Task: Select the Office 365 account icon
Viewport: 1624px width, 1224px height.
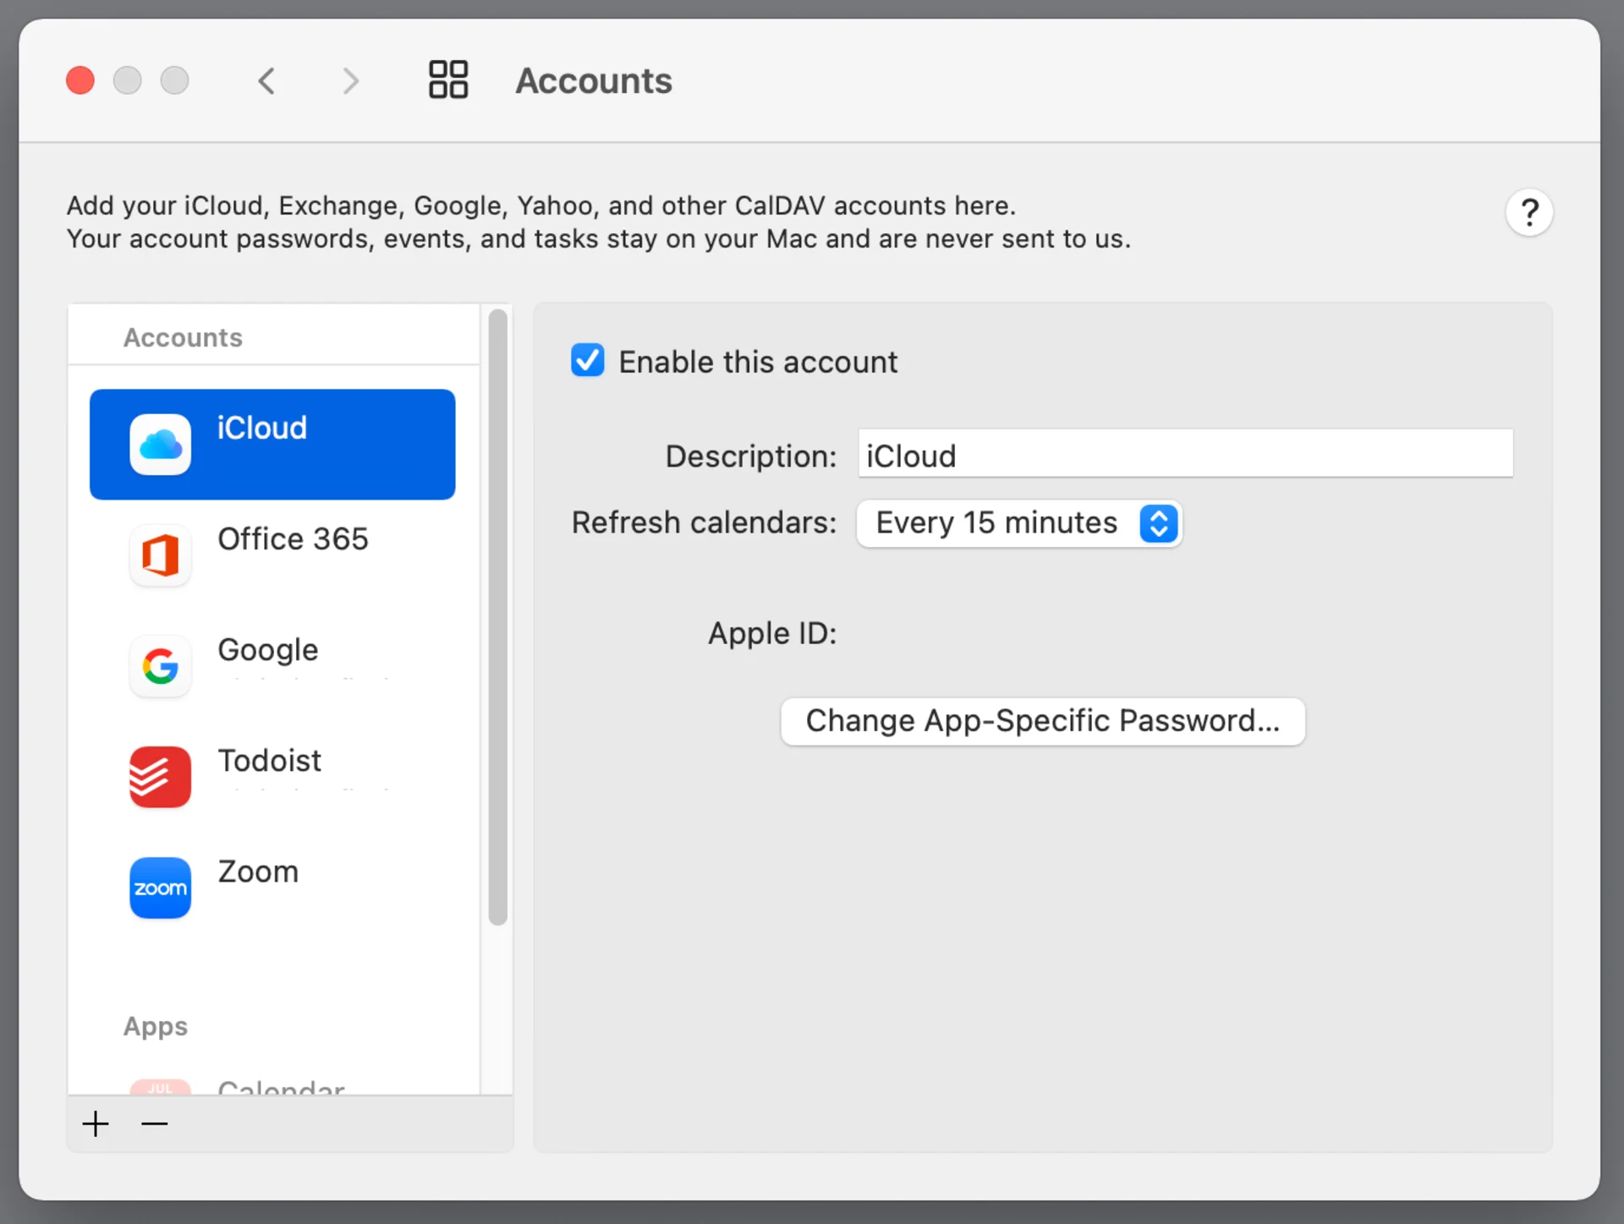Action: [x=160, y=555]
